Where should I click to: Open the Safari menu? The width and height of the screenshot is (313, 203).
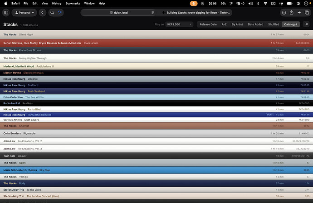point(15,3)
